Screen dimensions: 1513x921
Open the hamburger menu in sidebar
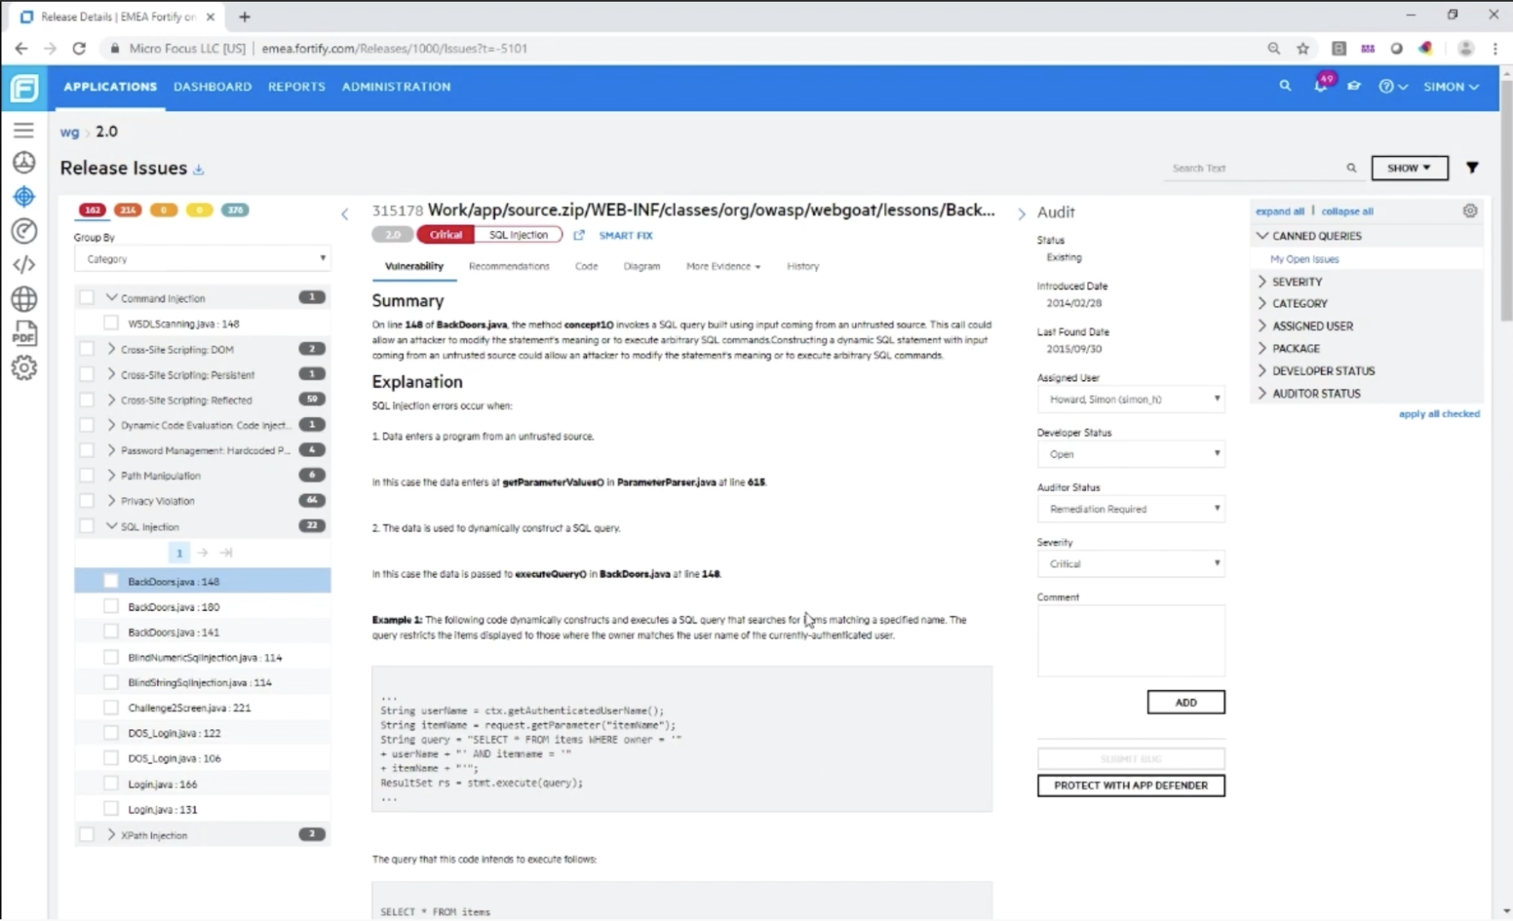coord(24,130)
